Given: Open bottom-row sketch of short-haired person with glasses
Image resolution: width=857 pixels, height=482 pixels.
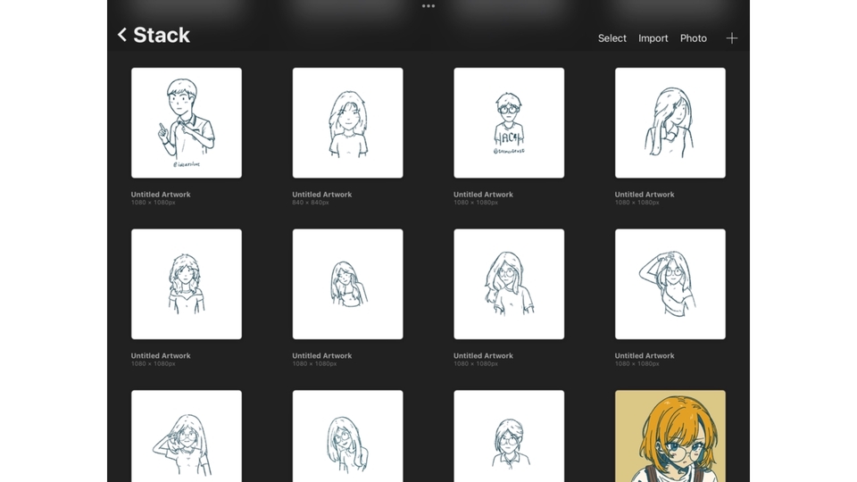Looking at the screenshot, I should point(509,436).
